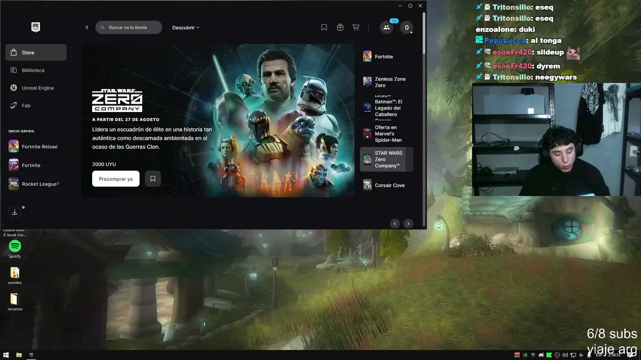The height and width of the screenshot is (360, 641).
Task: Open the Store section
Action: 36,52
